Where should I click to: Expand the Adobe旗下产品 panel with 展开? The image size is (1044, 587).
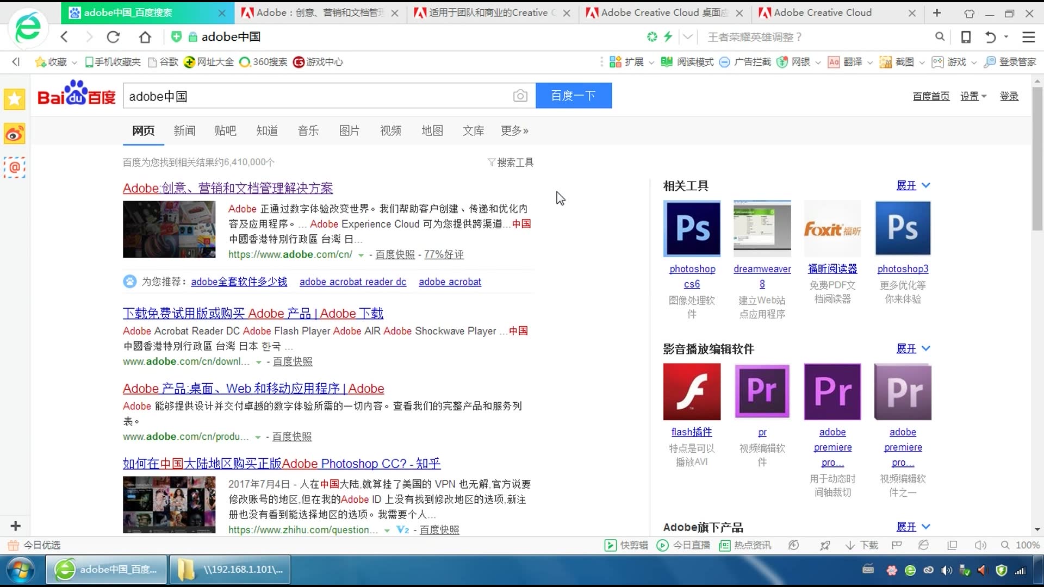click(x=913, y=527)
